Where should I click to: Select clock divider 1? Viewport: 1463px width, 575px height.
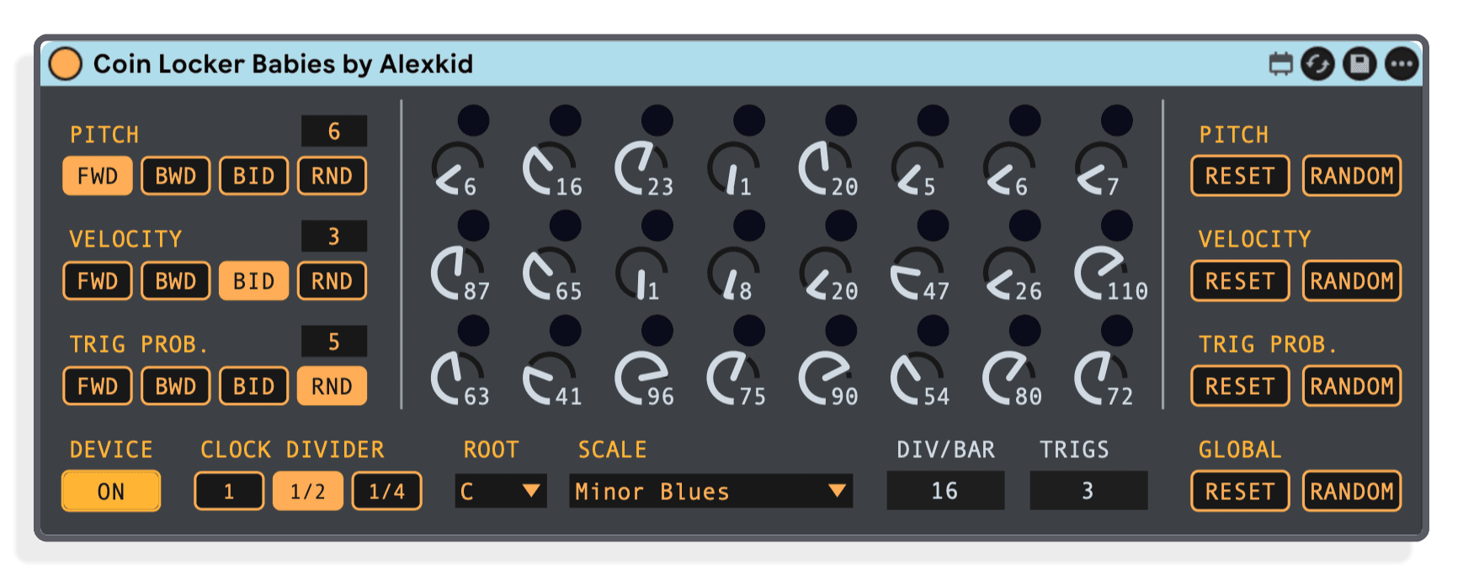[x=229, y=491]
